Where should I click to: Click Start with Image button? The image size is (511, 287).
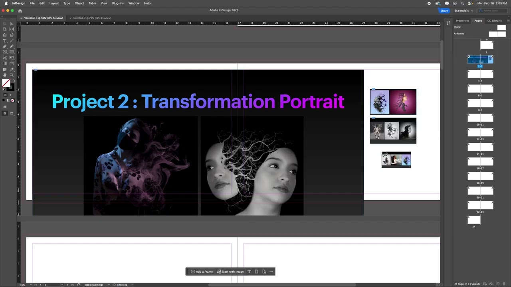230,272
